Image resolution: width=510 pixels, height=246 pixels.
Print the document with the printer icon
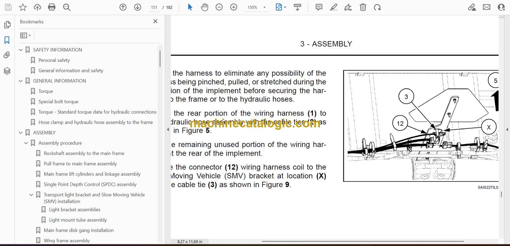52,7
